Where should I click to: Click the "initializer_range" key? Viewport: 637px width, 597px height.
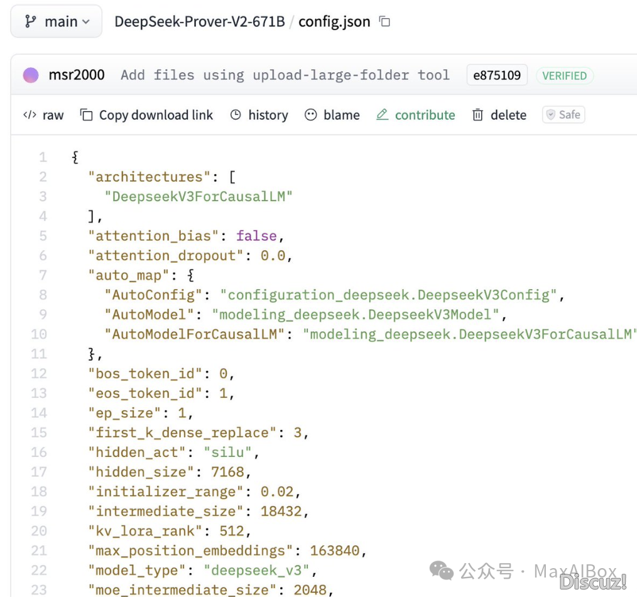point(165,492)
